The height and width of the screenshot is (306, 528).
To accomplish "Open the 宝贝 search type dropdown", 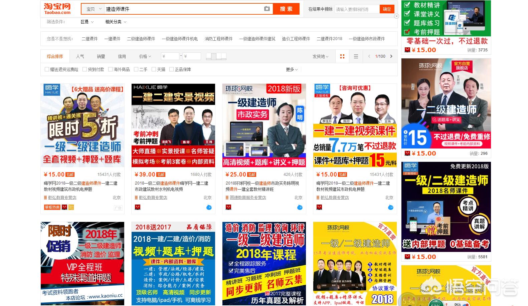I will 93,9.
